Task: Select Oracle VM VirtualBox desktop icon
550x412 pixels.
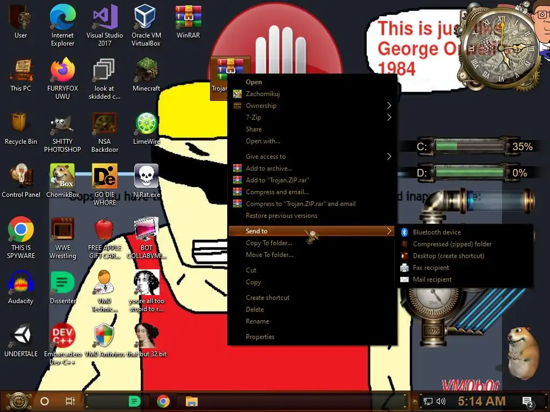Action: 146,25
